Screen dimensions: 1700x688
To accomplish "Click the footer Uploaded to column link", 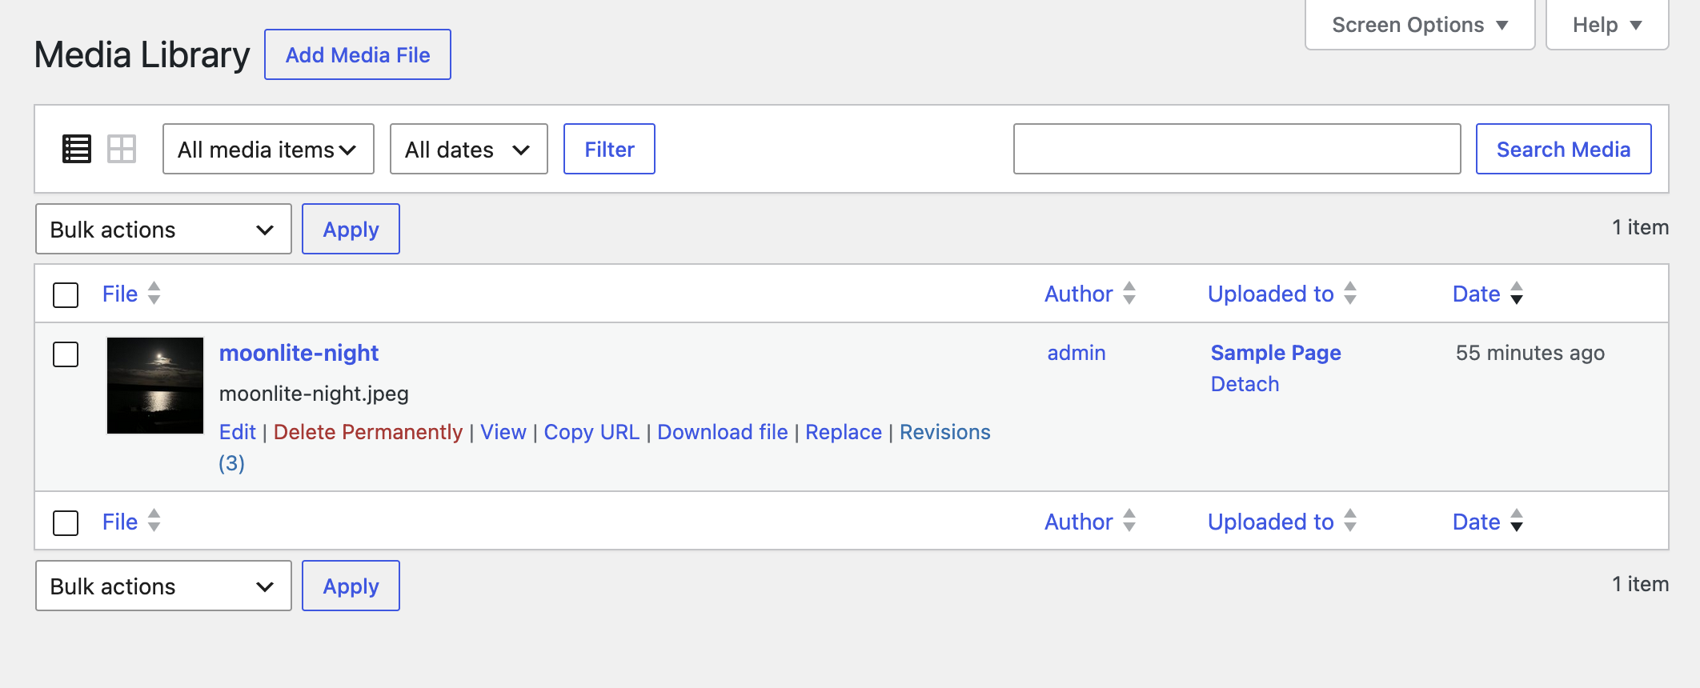I will [1270, 522].
